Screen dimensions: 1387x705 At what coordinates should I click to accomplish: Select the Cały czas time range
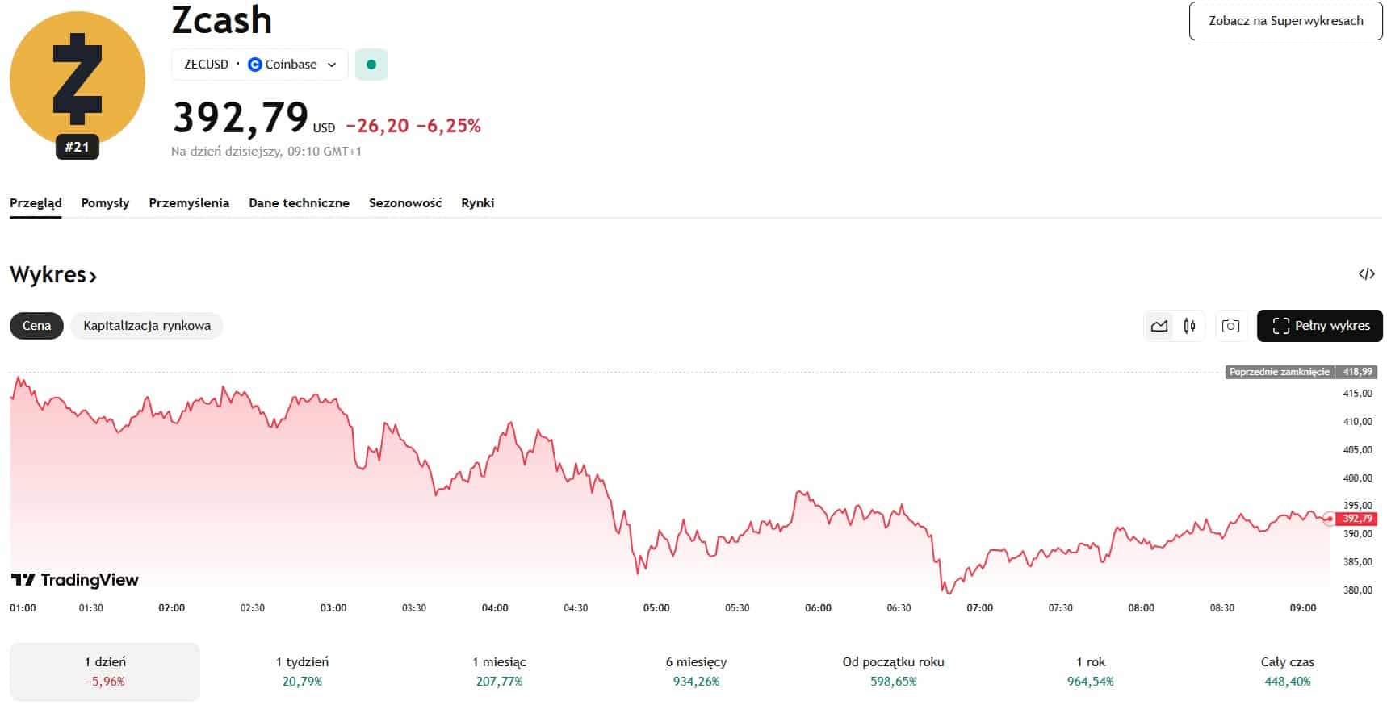click(x=1287, y=671)
